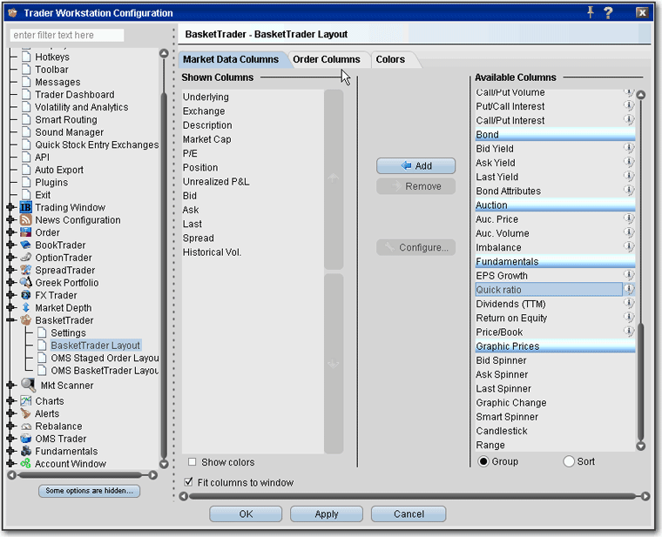Click info icon next to Imbalance

(x=629, y=247)
